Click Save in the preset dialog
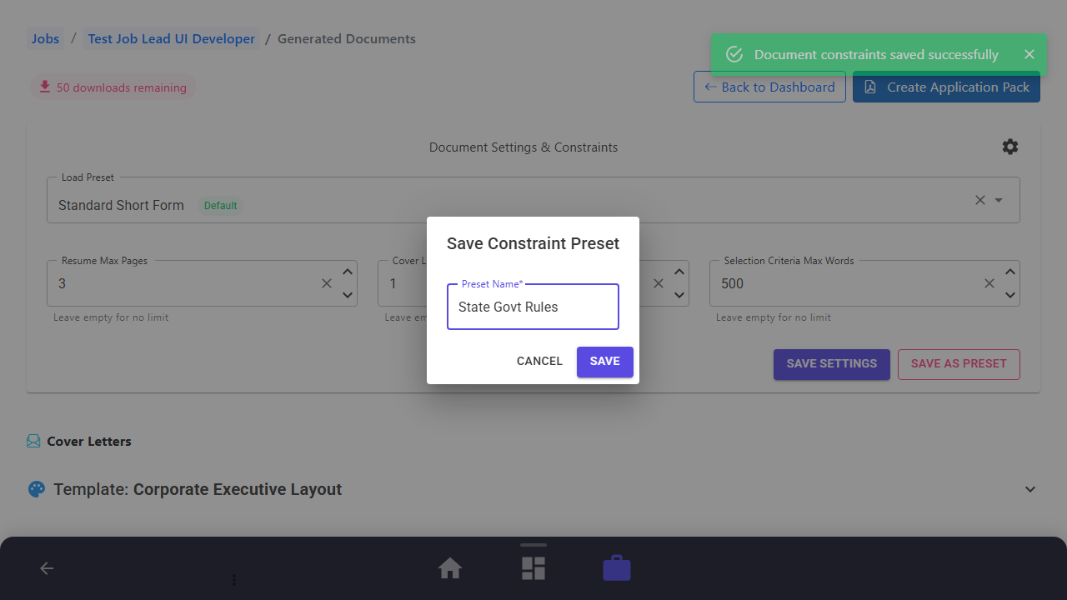 tap(605, 362)
